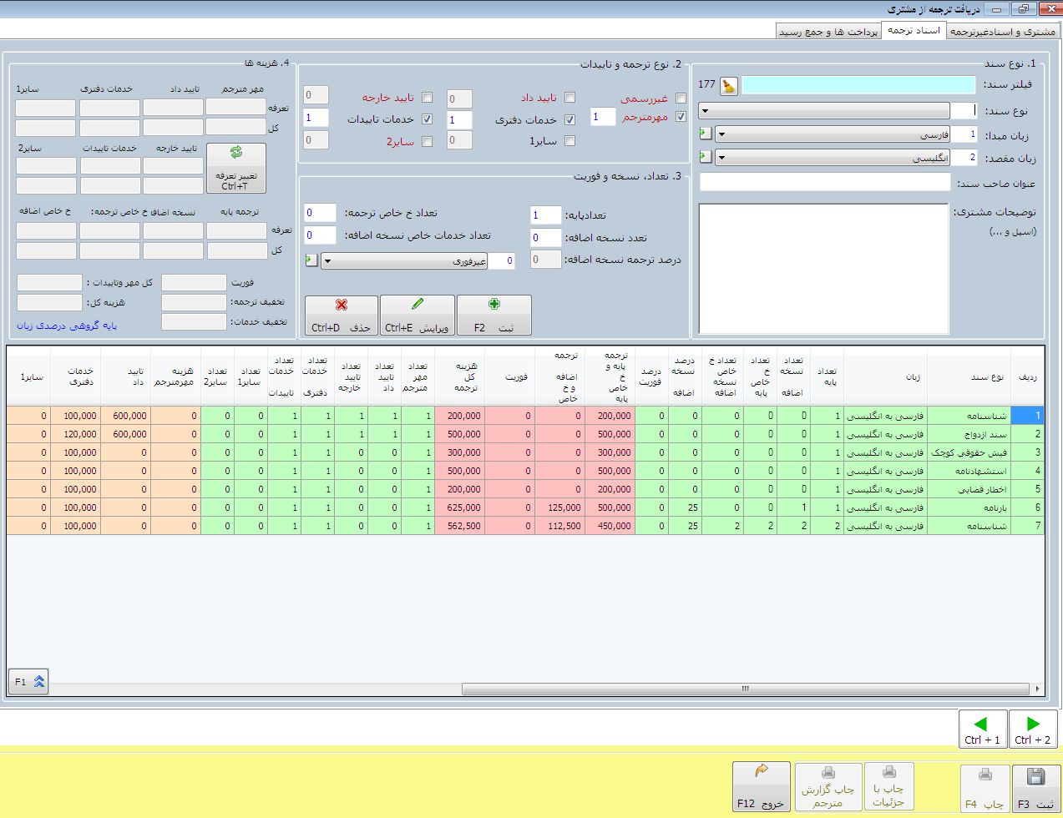
Task: Click the double-chevron F1 collapse button
Action: (29, 682)
